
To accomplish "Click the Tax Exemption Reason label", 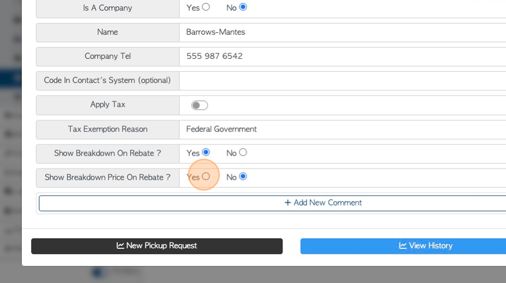I will coord(108,129).
